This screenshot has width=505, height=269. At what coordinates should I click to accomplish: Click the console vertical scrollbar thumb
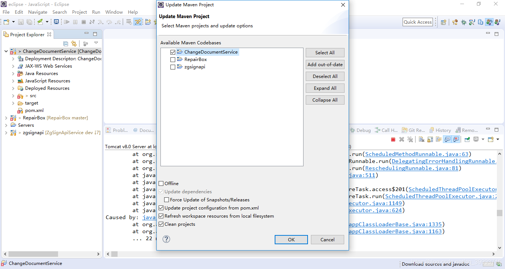pyautogui.click(x=499, y=213)
